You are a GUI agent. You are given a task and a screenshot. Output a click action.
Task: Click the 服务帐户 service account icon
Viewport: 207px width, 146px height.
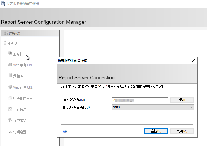click(x=10, y=53)
